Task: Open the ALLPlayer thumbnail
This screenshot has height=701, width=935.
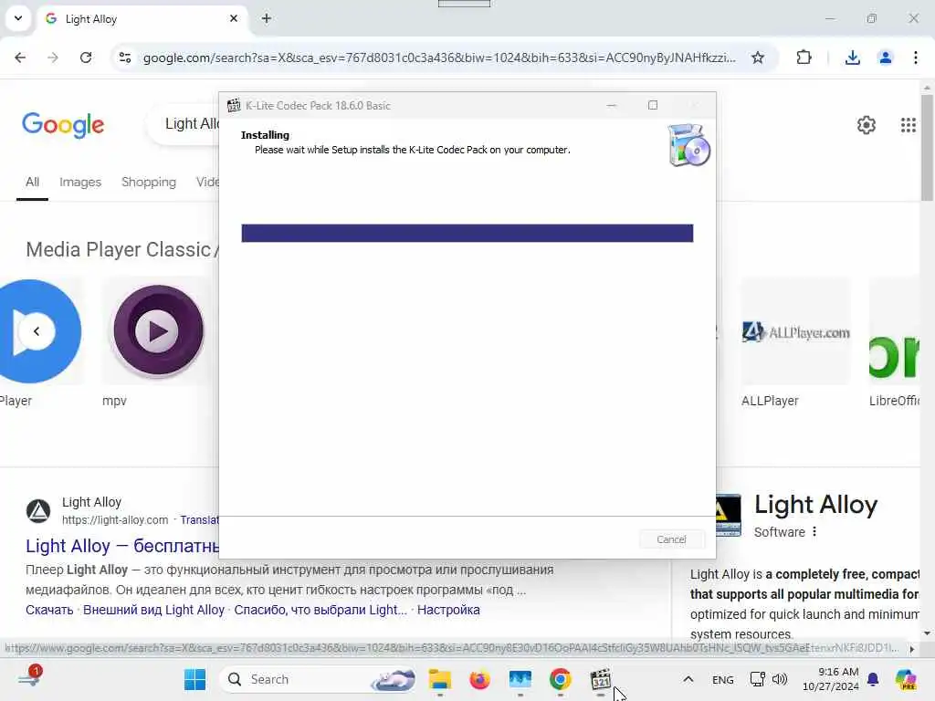Action: point(796,331)
